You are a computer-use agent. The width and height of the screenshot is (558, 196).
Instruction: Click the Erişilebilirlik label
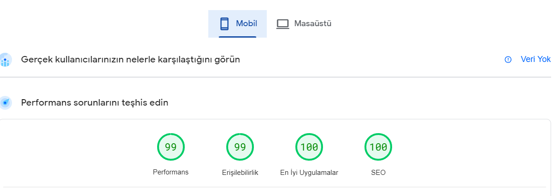pyautogui.click(x=240, y=173)
